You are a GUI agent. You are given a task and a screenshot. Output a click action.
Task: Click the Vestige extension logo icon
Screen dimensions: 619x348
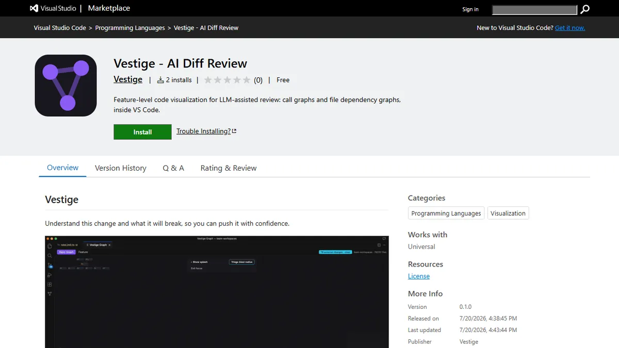point(66,86)
